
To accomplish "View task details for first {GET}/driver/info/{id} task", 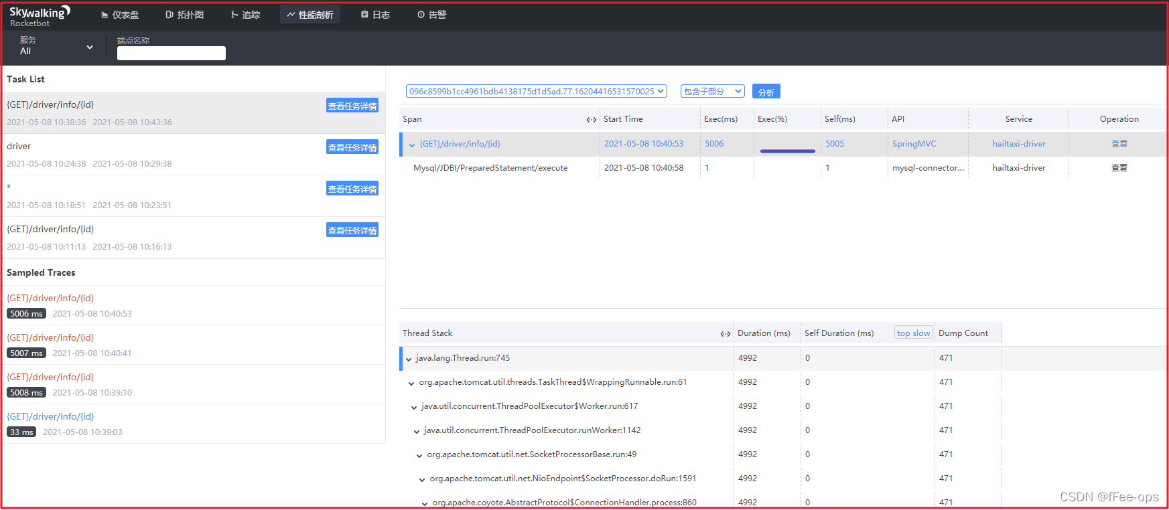I will coord(352,106).
